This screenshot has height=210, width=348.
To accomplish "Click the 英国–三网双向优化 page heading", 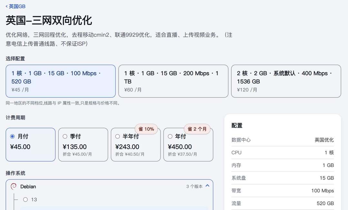I will [49, 20].
